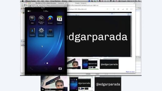Click the Report an issue link

tap(130, 72)
